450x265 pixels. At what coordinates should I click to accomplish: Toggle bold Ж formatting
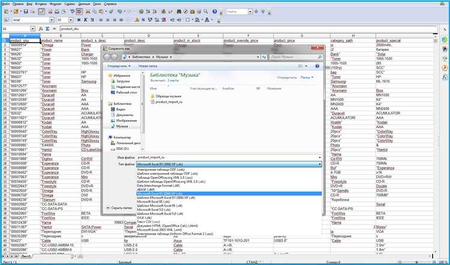79,20
